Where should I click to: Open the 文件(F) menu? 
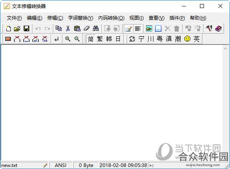pyautogui.click(x=14, y=18)
